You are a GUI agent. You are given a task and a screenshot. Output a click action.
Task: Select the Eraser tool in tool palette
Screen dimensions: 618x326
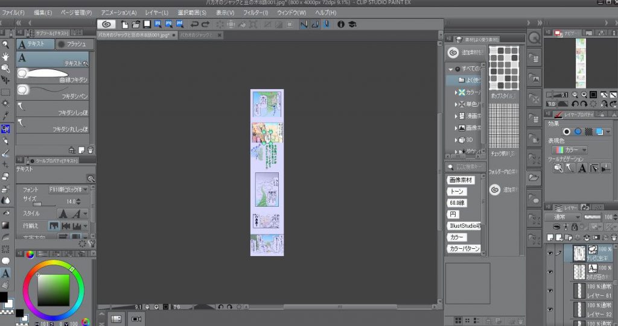(x=5, y=176)
